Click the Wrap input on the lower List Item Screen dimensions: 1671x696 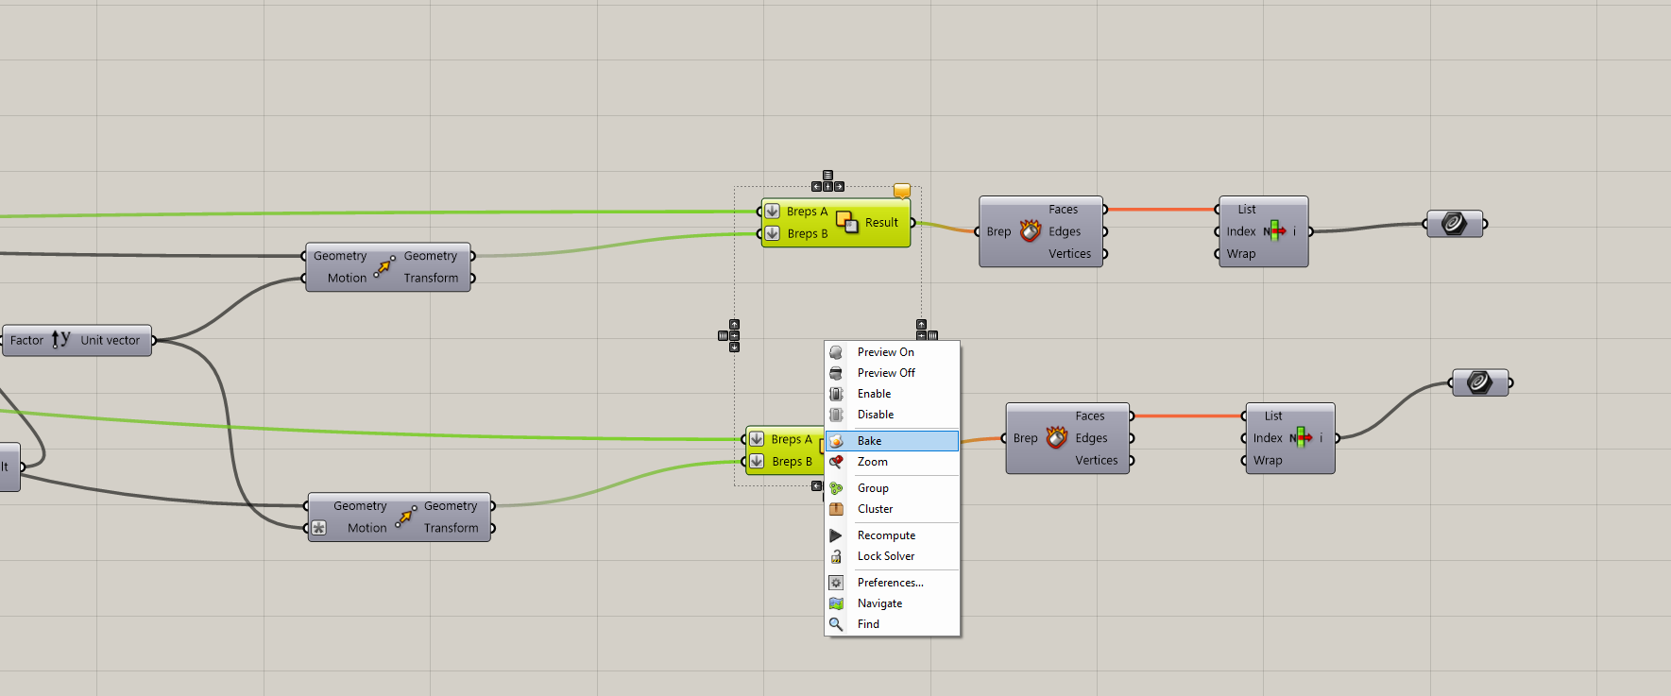(1268, 461)
